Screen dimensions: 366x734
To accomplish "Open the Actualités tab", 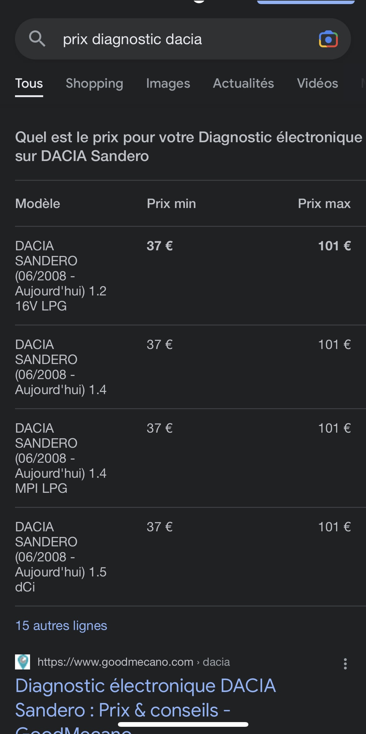I will coord(243,84).
